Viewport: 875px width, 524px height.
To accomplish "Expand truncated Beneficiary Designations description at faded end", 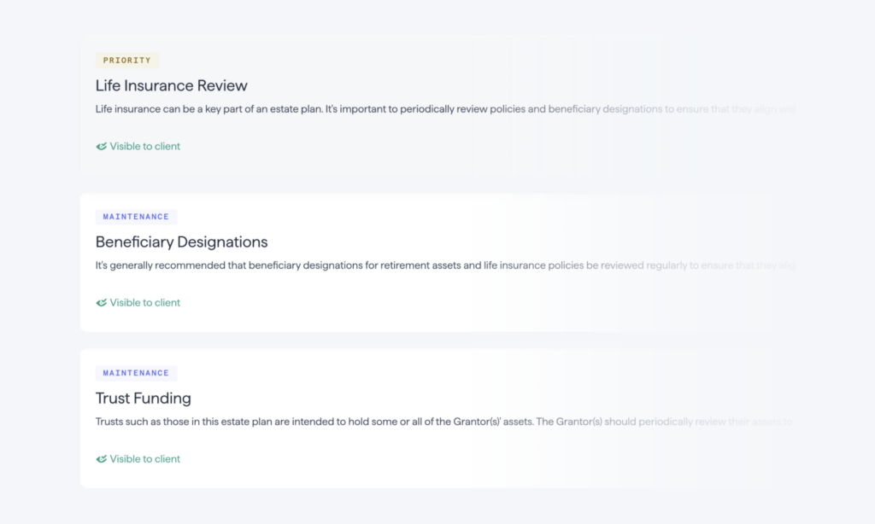I will pyautogui.click(x=772, y=265).
